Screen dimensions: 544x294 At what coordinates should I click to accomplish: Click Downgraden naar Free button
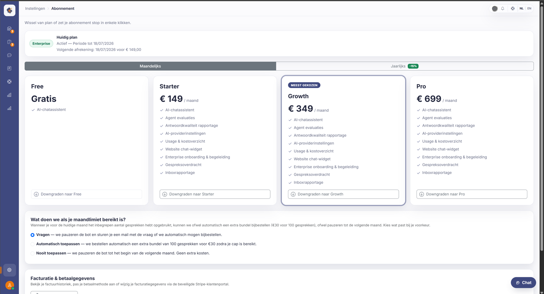pyautogui.click(x=87, y=194)
